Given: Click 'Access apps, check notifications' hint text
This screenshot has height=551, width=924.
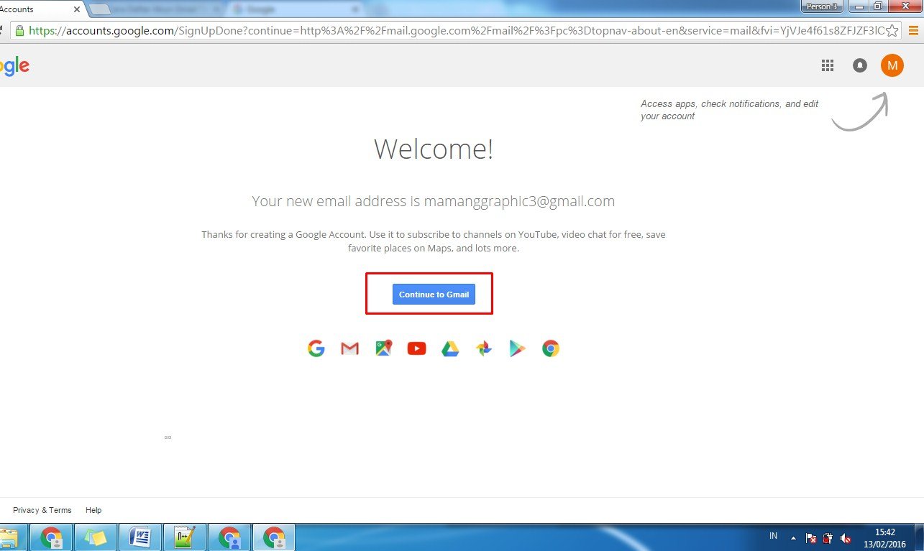Looking at the screenshot, I should [729, 110].
